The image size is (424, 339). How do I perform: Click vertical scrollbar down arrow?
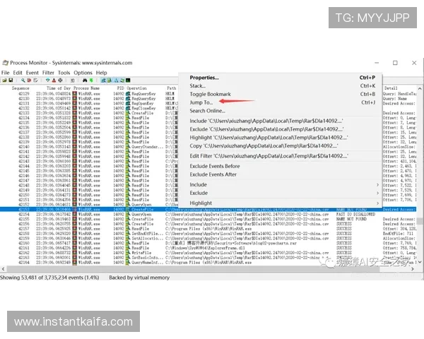click(420, 262)
